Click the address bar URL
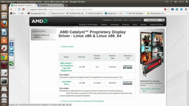The image size is (189, 106). click(x=61, y=9)
